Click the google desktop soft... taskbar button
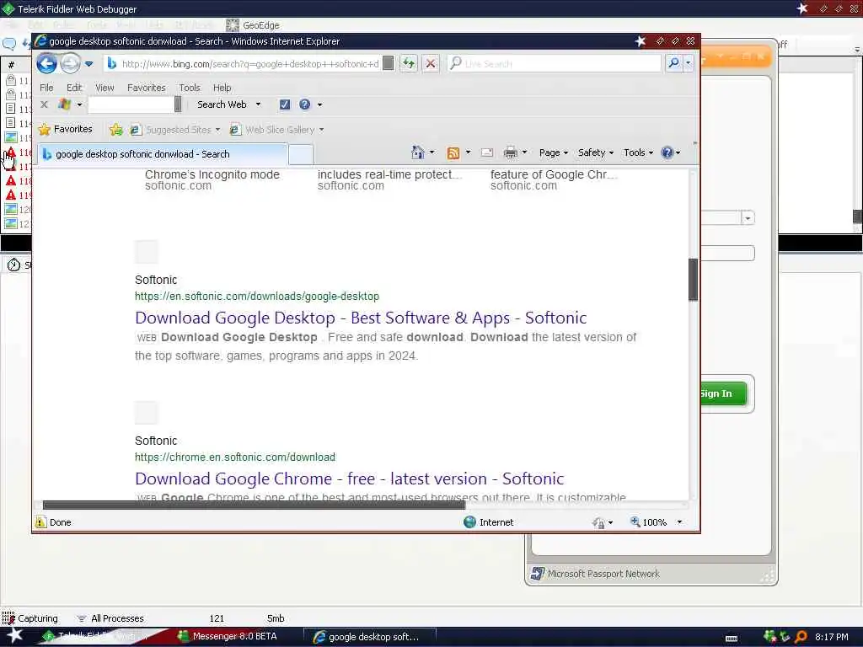863x647 pixels. click(x=371, y=637)
